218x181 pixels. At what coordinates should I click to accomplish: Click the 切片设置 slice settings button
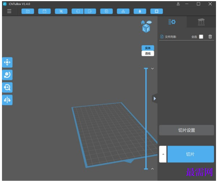[x=186, y=130]
